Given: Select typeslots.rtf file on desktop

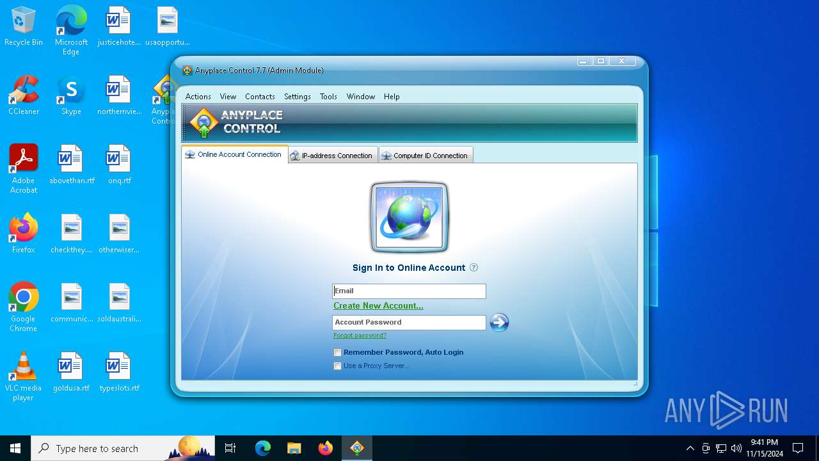Looking at the screenshot, I should (119, 373).
